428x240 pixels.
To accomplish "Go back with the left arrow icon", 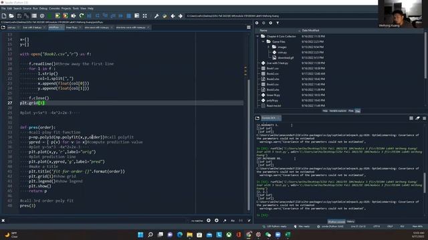I will (173, 16).
